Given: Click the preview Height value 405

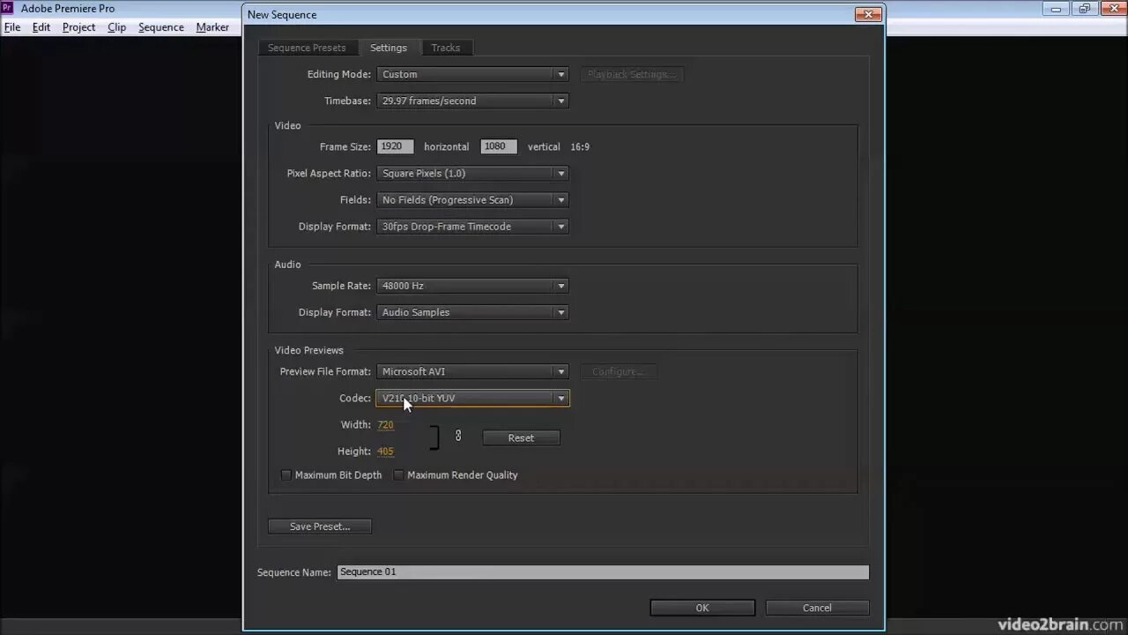Looking at the screenshot, I should click(385, 452).
